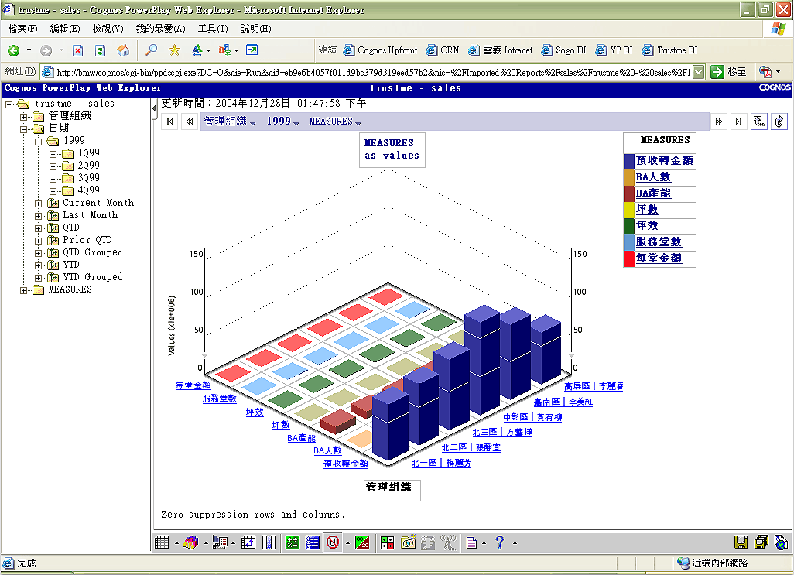
Task: Go to the IE Home page
Action: [x=123, y=50]
